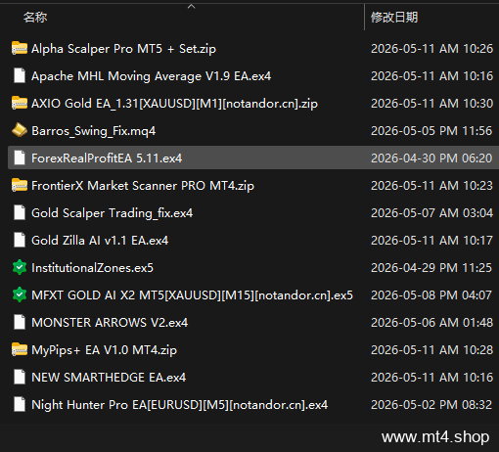The height and width of the screenshot is (452, 499).
Task: Click the ForexRealProfitEA 5.11.ex4 blank file icon
Action: point(20,158)
